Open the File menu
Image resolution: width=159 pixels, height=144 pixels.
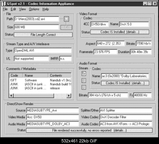pyautogui.click(x=5, y=9)
